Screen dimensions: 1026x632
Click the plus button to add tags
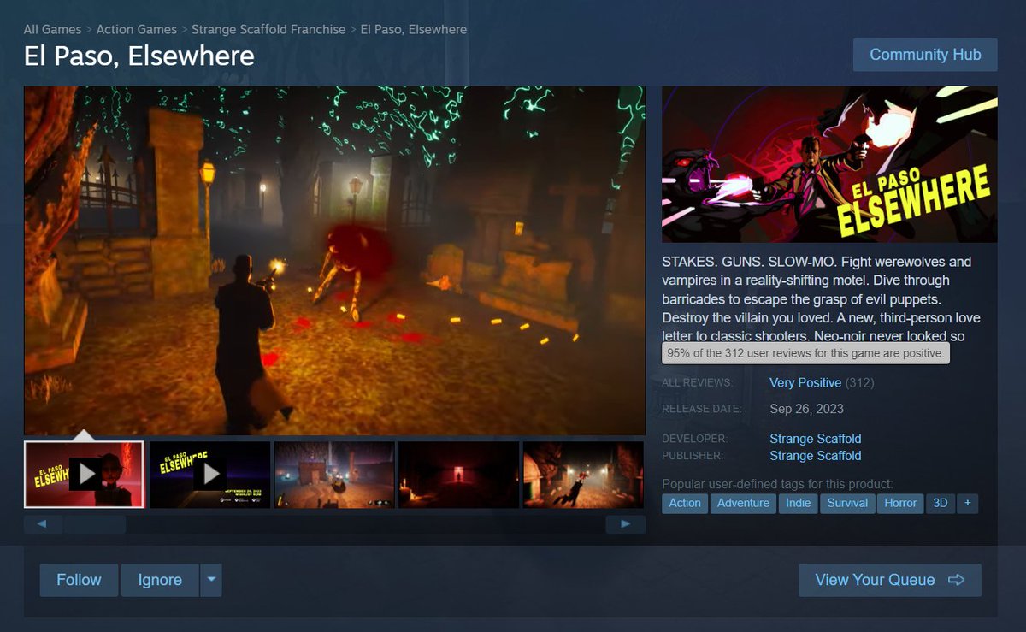pos(968,503)
